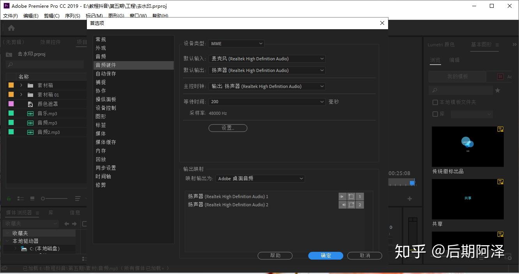
Task: Collapse the 本地驱动器 tree node
Action: (7, 241)
